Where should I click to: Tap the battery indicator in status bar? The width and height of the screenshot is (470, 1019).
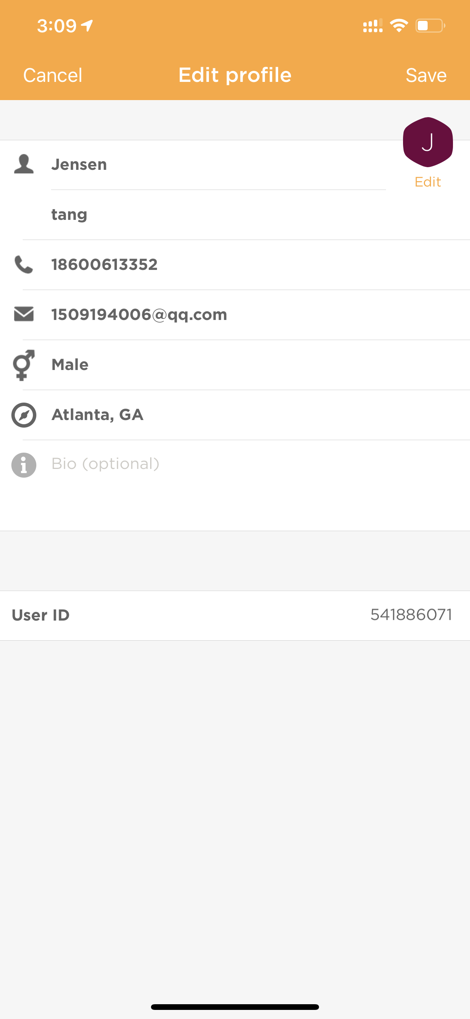(430, 26)
